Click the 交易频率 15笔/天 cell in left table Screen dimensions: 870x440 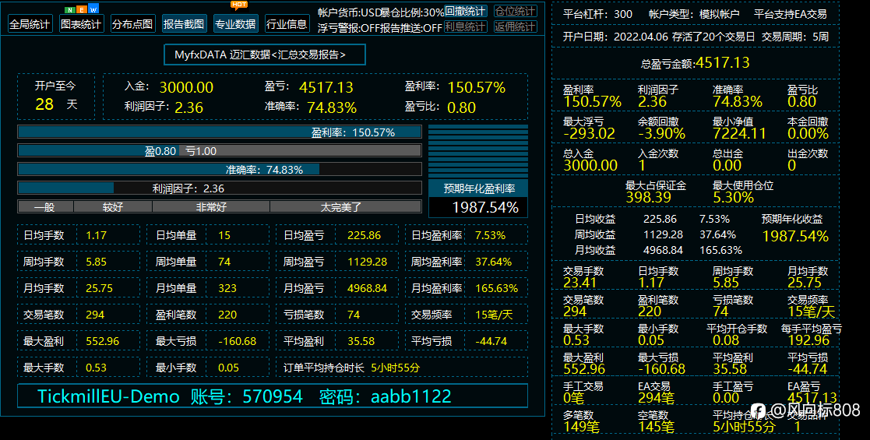pos(466,315)
